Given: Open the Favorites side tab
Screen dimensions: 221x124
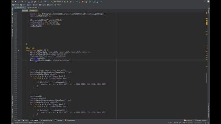Looking at the screenshot, I should click(x=12, y=113).
